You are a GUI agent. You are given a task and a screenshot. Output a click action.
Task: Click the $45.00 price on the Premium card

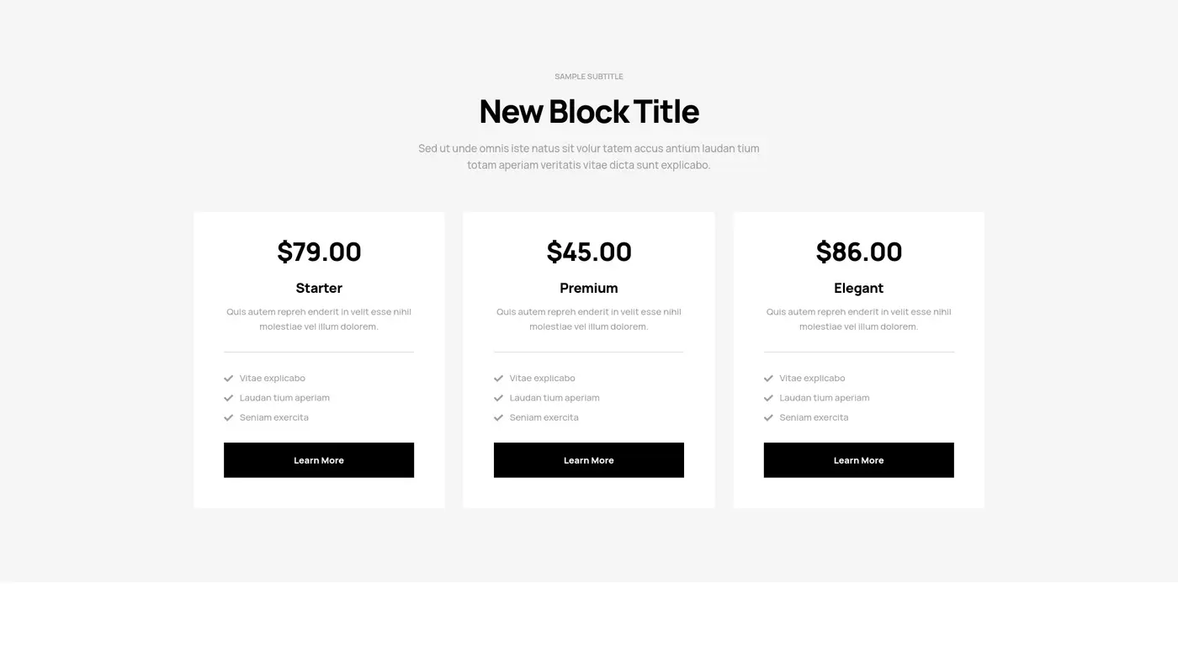click(x=589, y=251)
